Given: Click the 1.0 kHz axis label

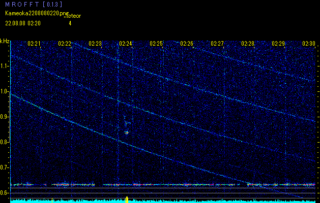Looking at the screenshot, I should tap(4, 92).
